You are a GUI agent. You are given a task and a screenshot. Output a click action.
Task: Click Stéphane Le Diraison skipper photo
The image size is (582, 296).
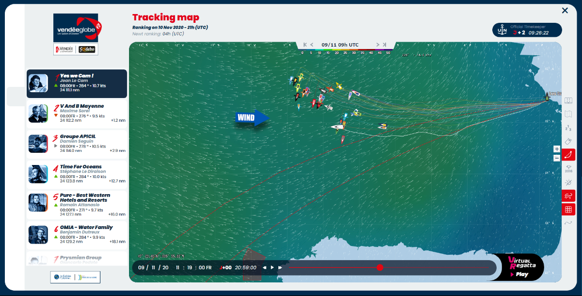(38, 174)
